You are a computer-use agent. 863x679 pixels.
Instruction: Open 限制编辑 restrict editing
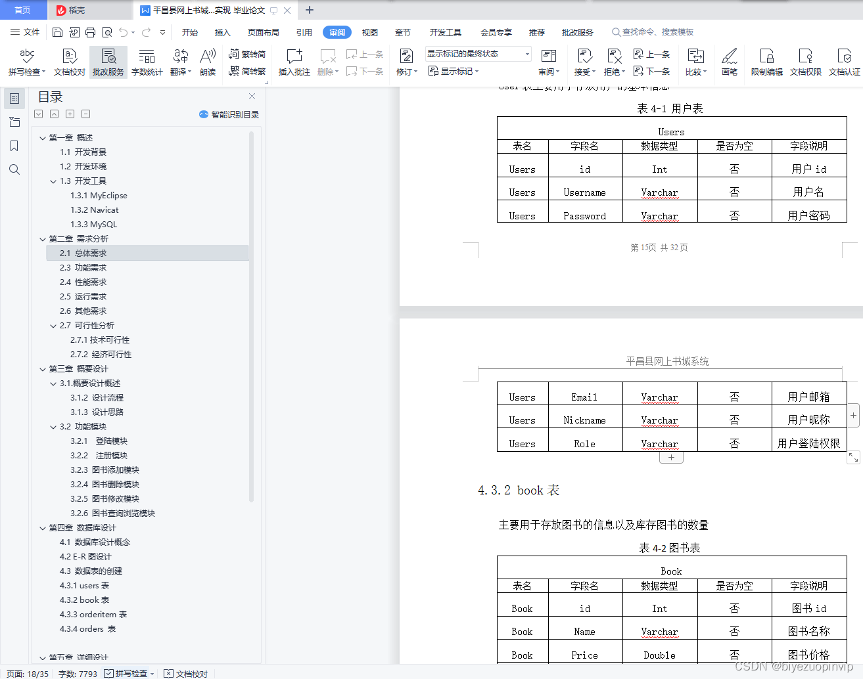tap(767, 62)
